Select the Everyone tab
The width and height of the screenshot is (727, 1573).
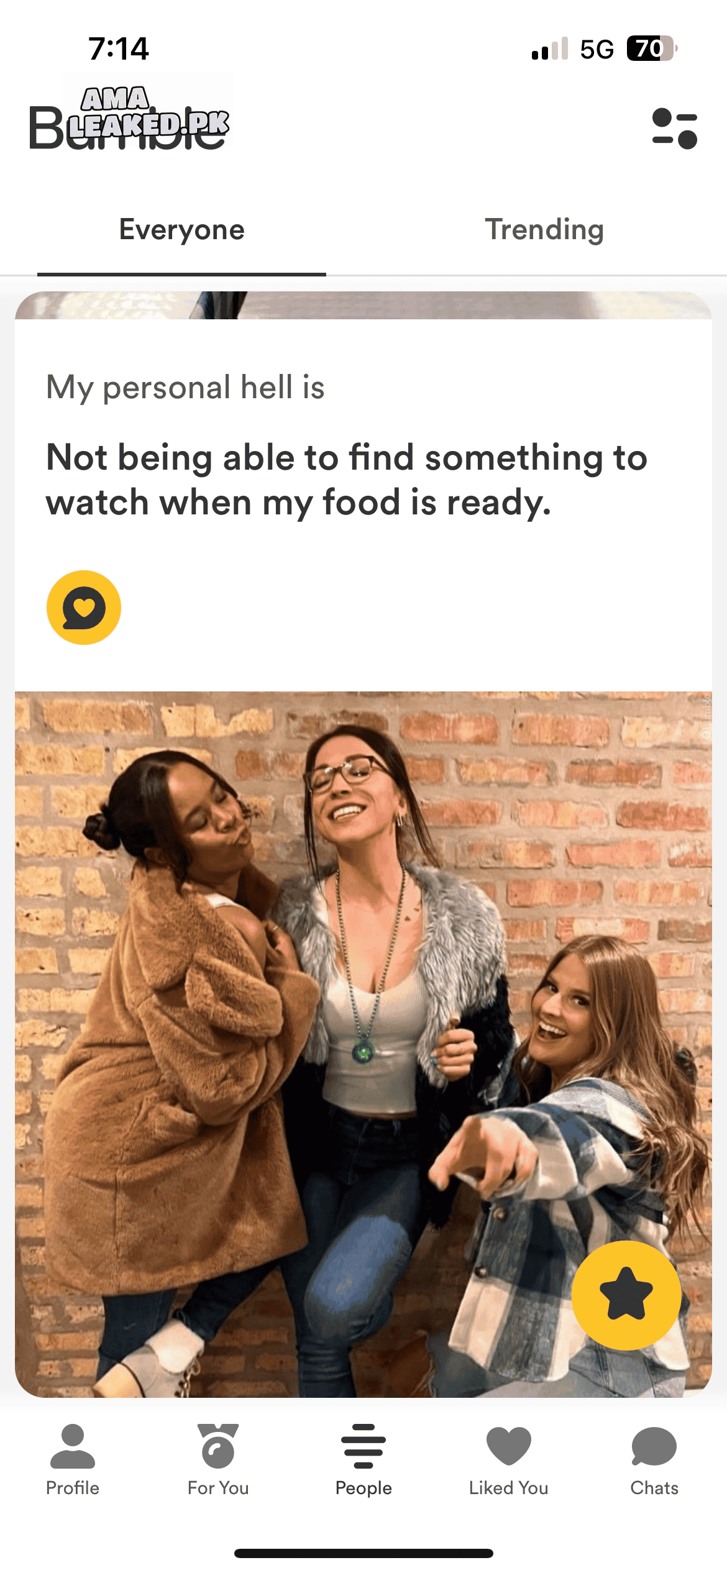point(181,230)
